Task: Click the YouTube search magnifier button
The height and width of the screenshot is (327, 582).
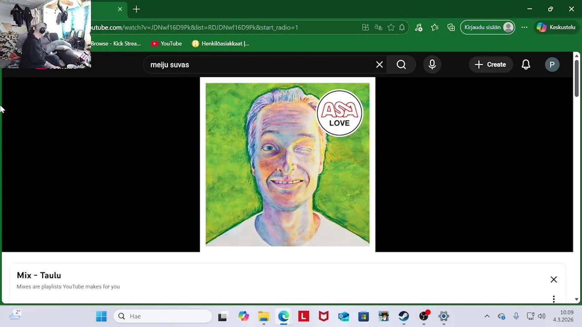Action: coord(401,64)
